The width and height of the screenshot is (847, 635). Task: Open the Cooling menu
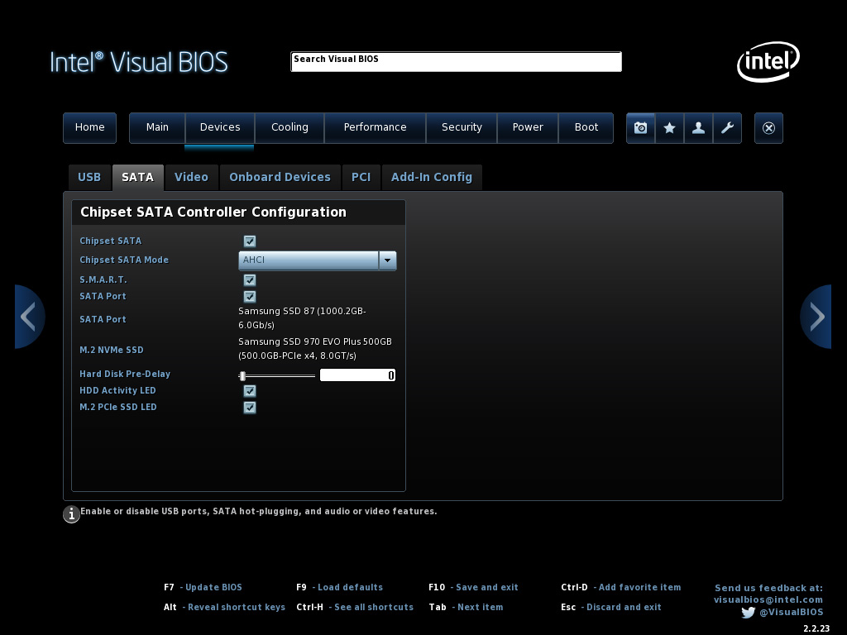(x=290, y=127)
